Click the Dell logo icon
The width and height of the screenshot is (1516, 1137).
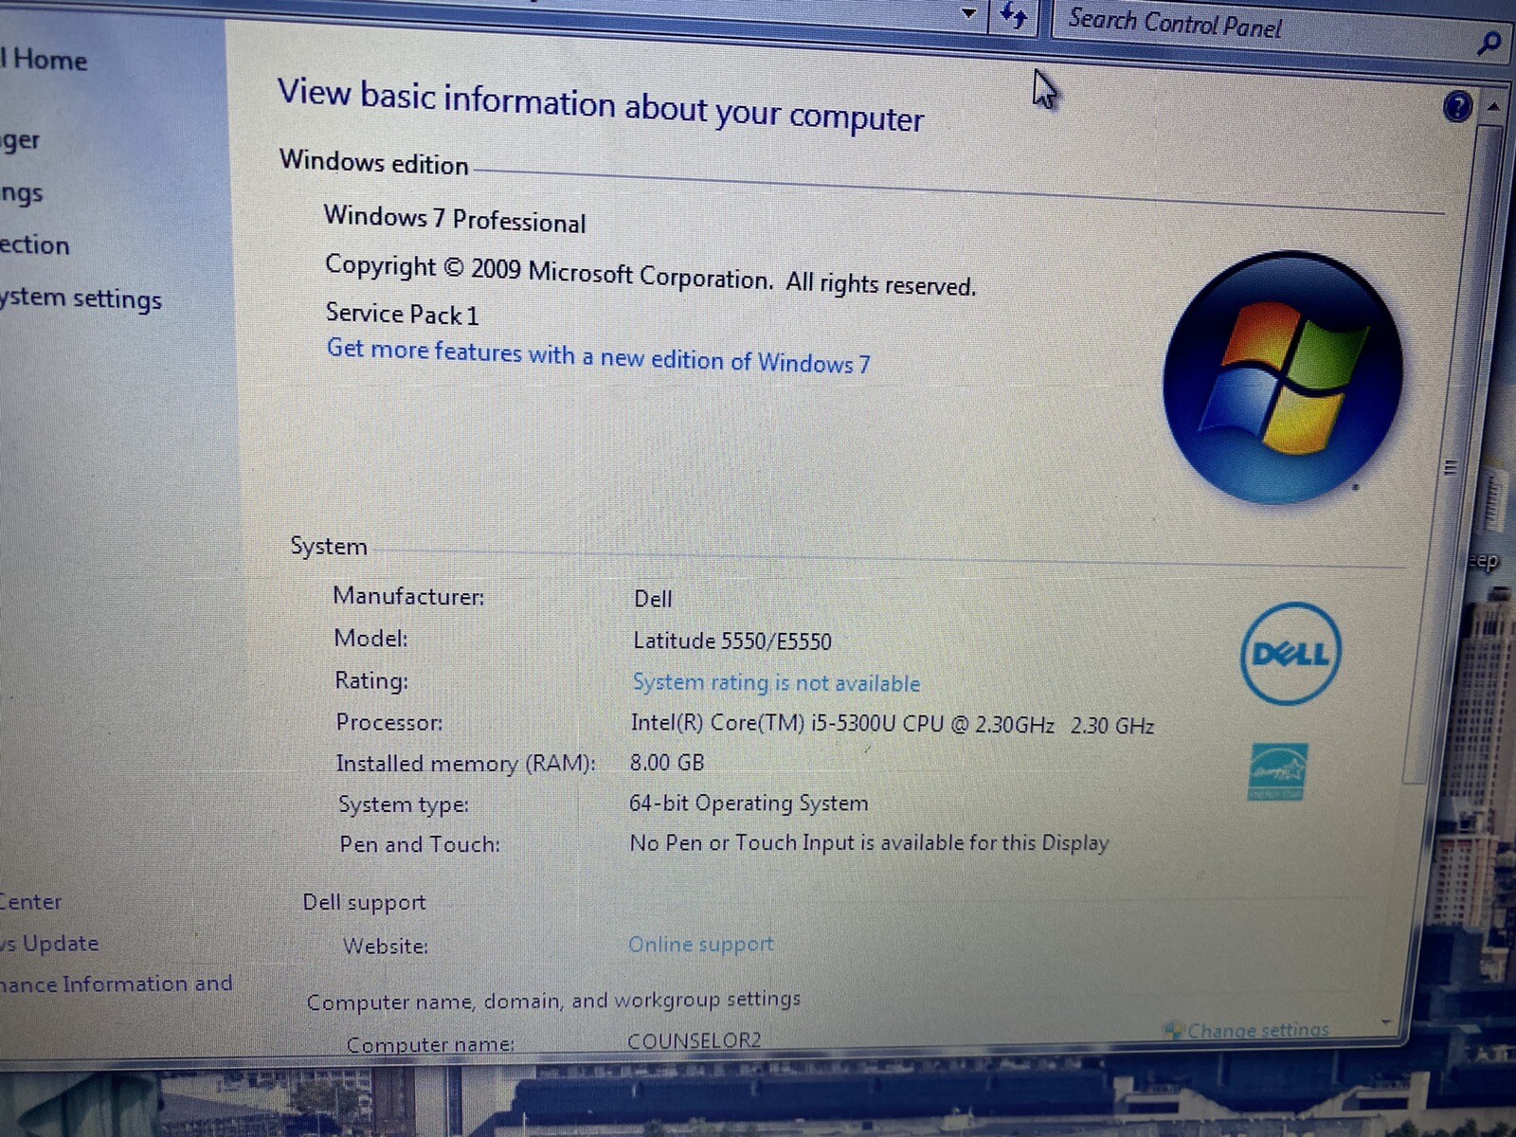[x=1290, y=654]
